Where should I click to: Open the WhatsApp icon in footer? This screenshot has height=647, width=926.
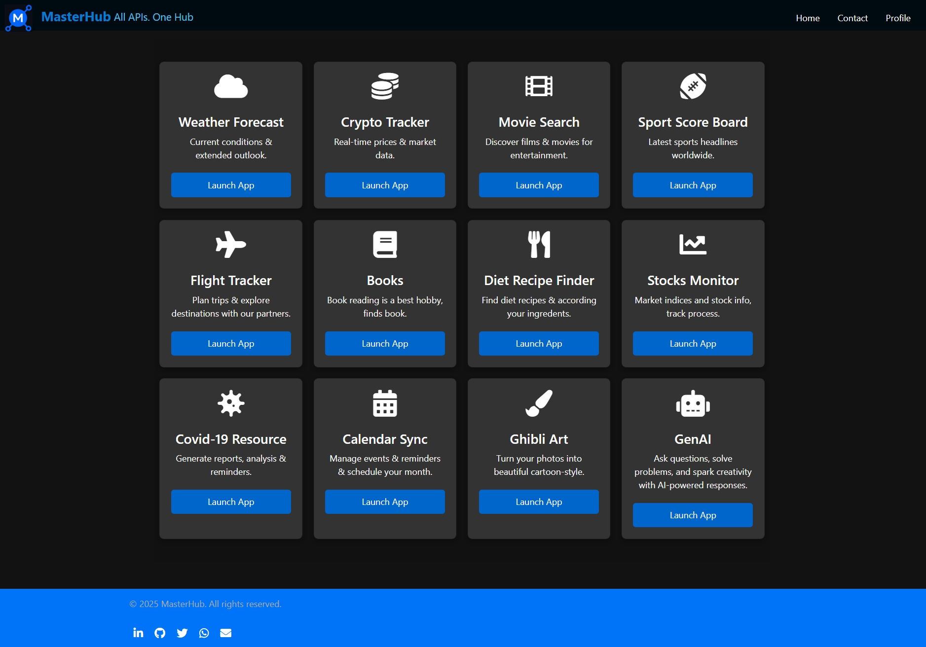tap(204, 633)
